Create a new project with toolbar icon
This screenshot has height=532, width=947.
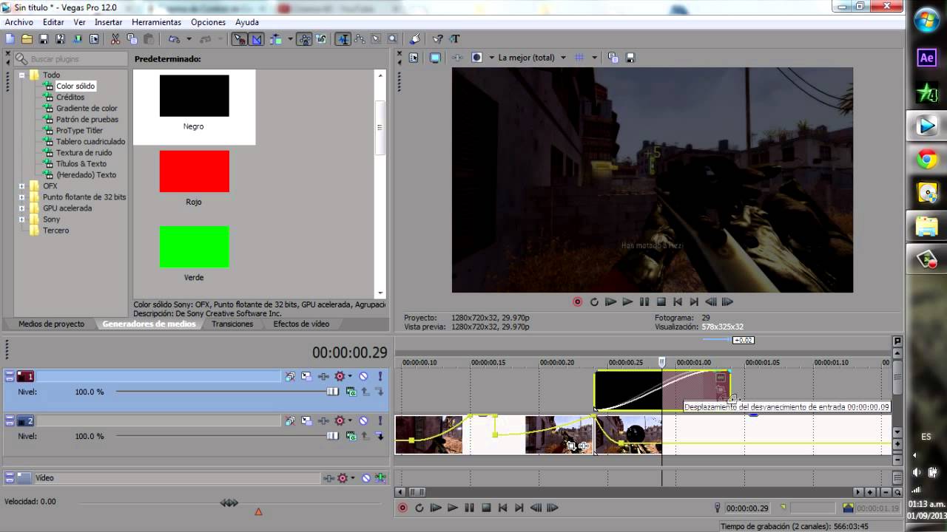[9, 39]
